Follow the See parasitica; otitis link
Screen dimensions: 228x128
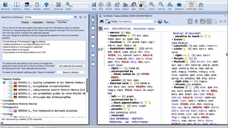pyautogui.click(x=123, y=112)
